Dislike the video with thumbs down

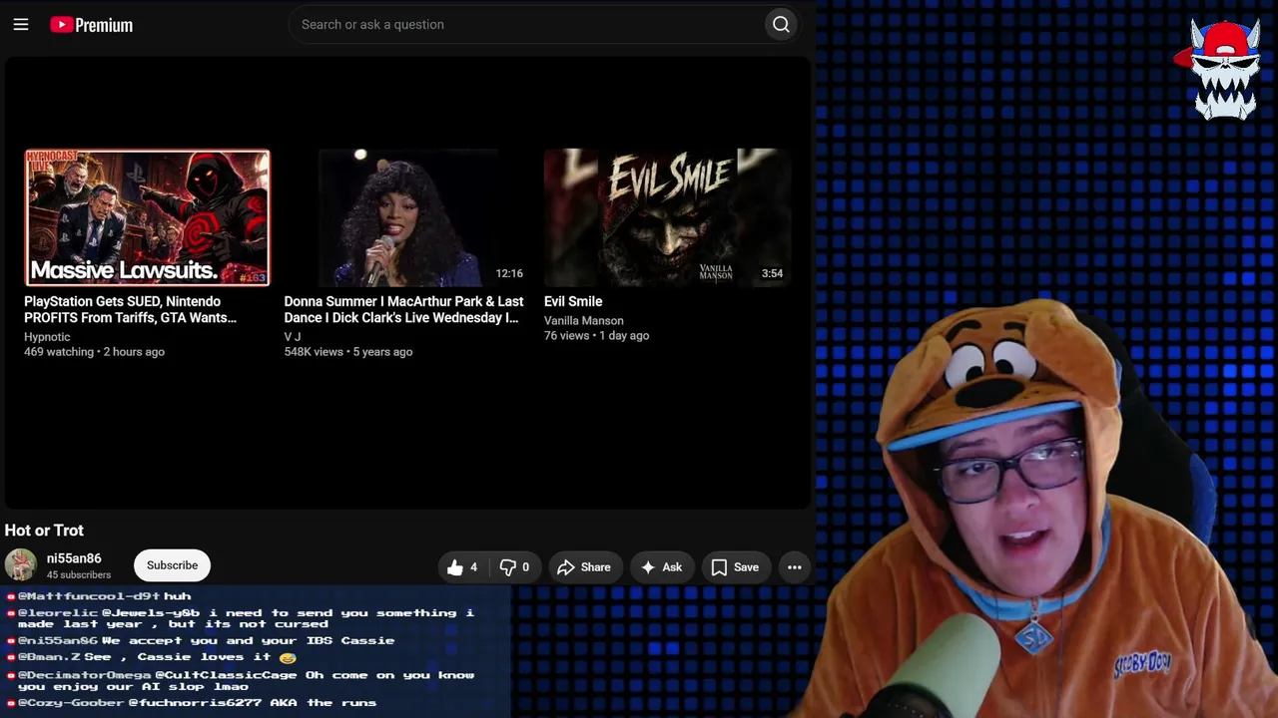tap(514, 567)
